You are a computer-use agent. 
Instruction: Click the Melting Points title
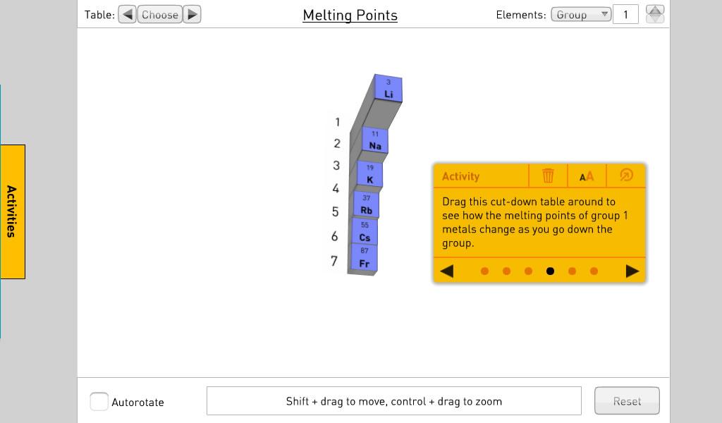(x=350, y=16)
